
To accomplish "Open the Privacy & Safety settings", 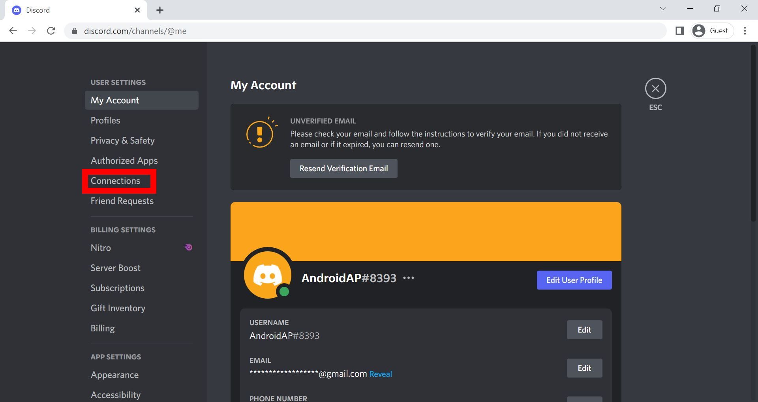I will tap(122, 140).
